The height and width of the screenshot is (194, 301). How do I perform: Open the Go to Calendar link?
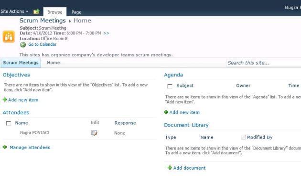42,44
